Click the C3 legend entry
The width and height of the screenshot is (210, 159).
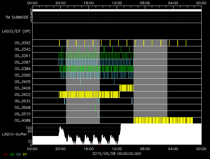[19, 154]
